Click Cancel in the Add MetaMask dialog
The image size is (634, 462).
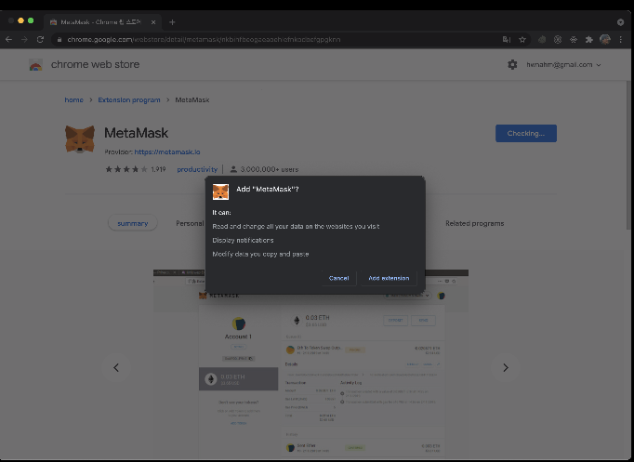point(338,278)
